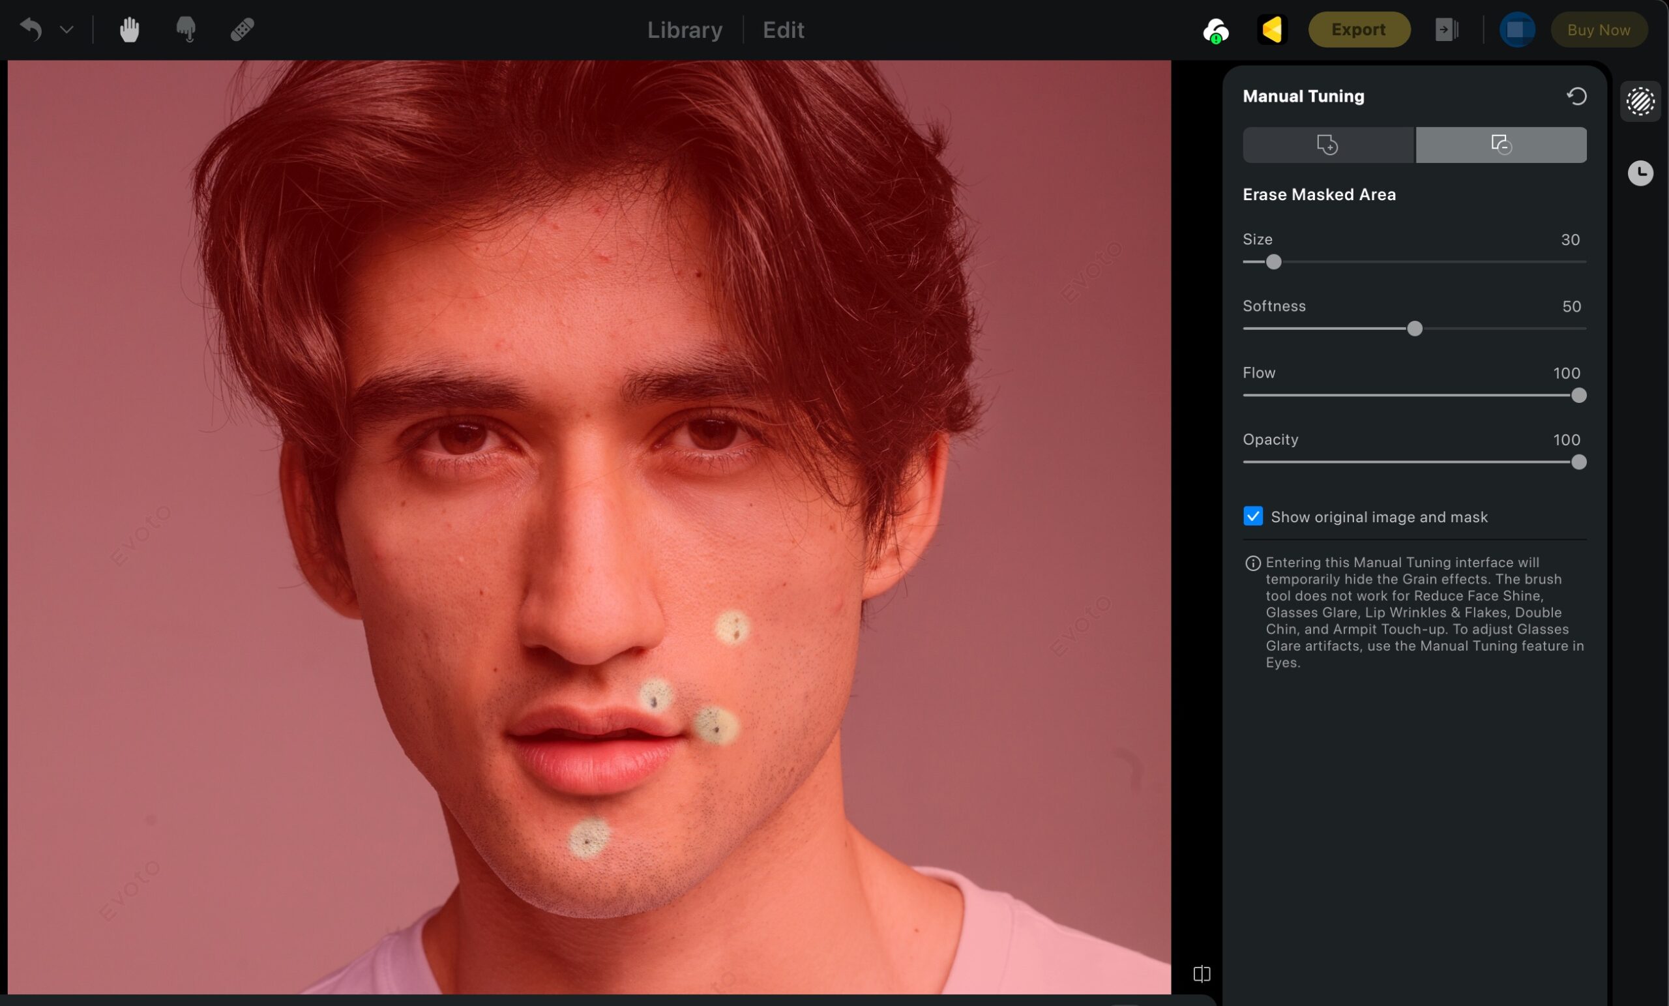
Task: Select the add mask brush mode
Action: click(x=1327, y=145)
